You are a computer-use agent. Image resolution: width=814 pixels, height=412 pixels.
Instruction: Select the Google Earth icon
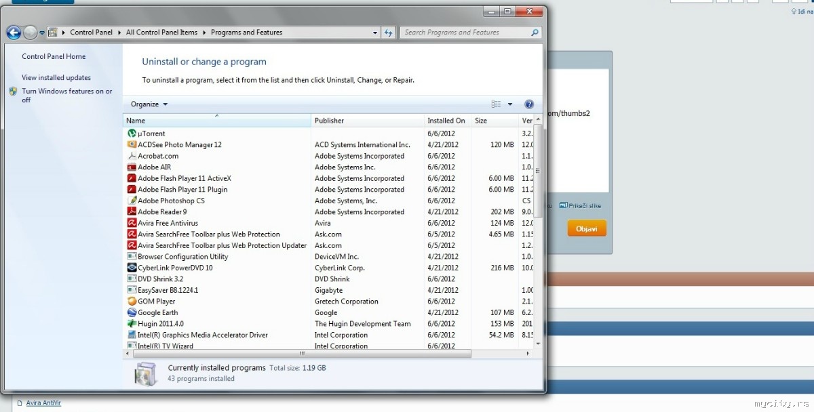(x=132, y=312)
